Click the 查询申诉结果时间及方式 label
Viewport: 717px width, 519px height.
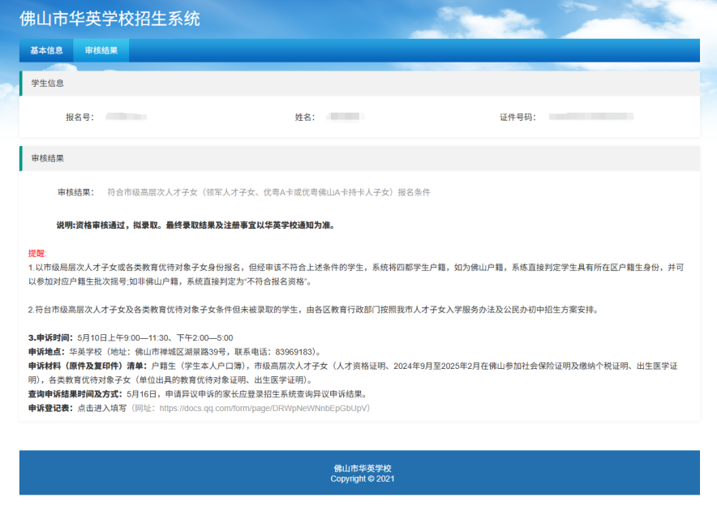coord(75,393)
